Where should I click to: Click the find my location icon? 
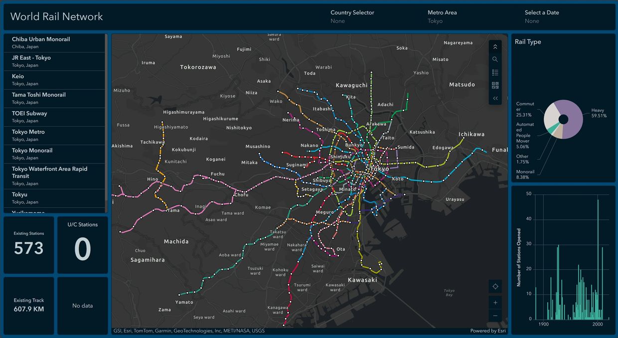(x=495, y=286)
